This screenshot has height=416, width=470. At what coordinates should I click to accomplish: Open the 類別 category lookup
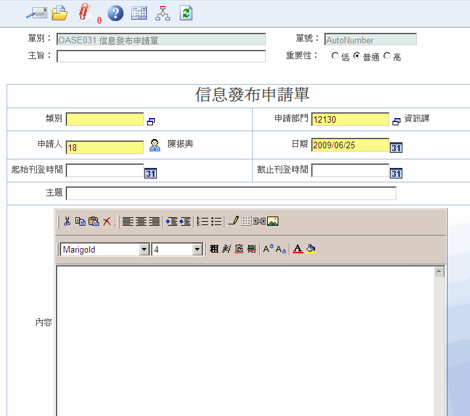(x=151, y=121)
